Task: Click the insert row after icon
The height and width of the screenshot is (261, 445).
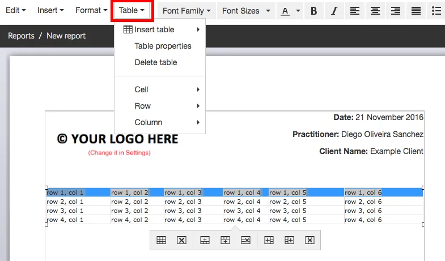Action: [x=226, y=240]
